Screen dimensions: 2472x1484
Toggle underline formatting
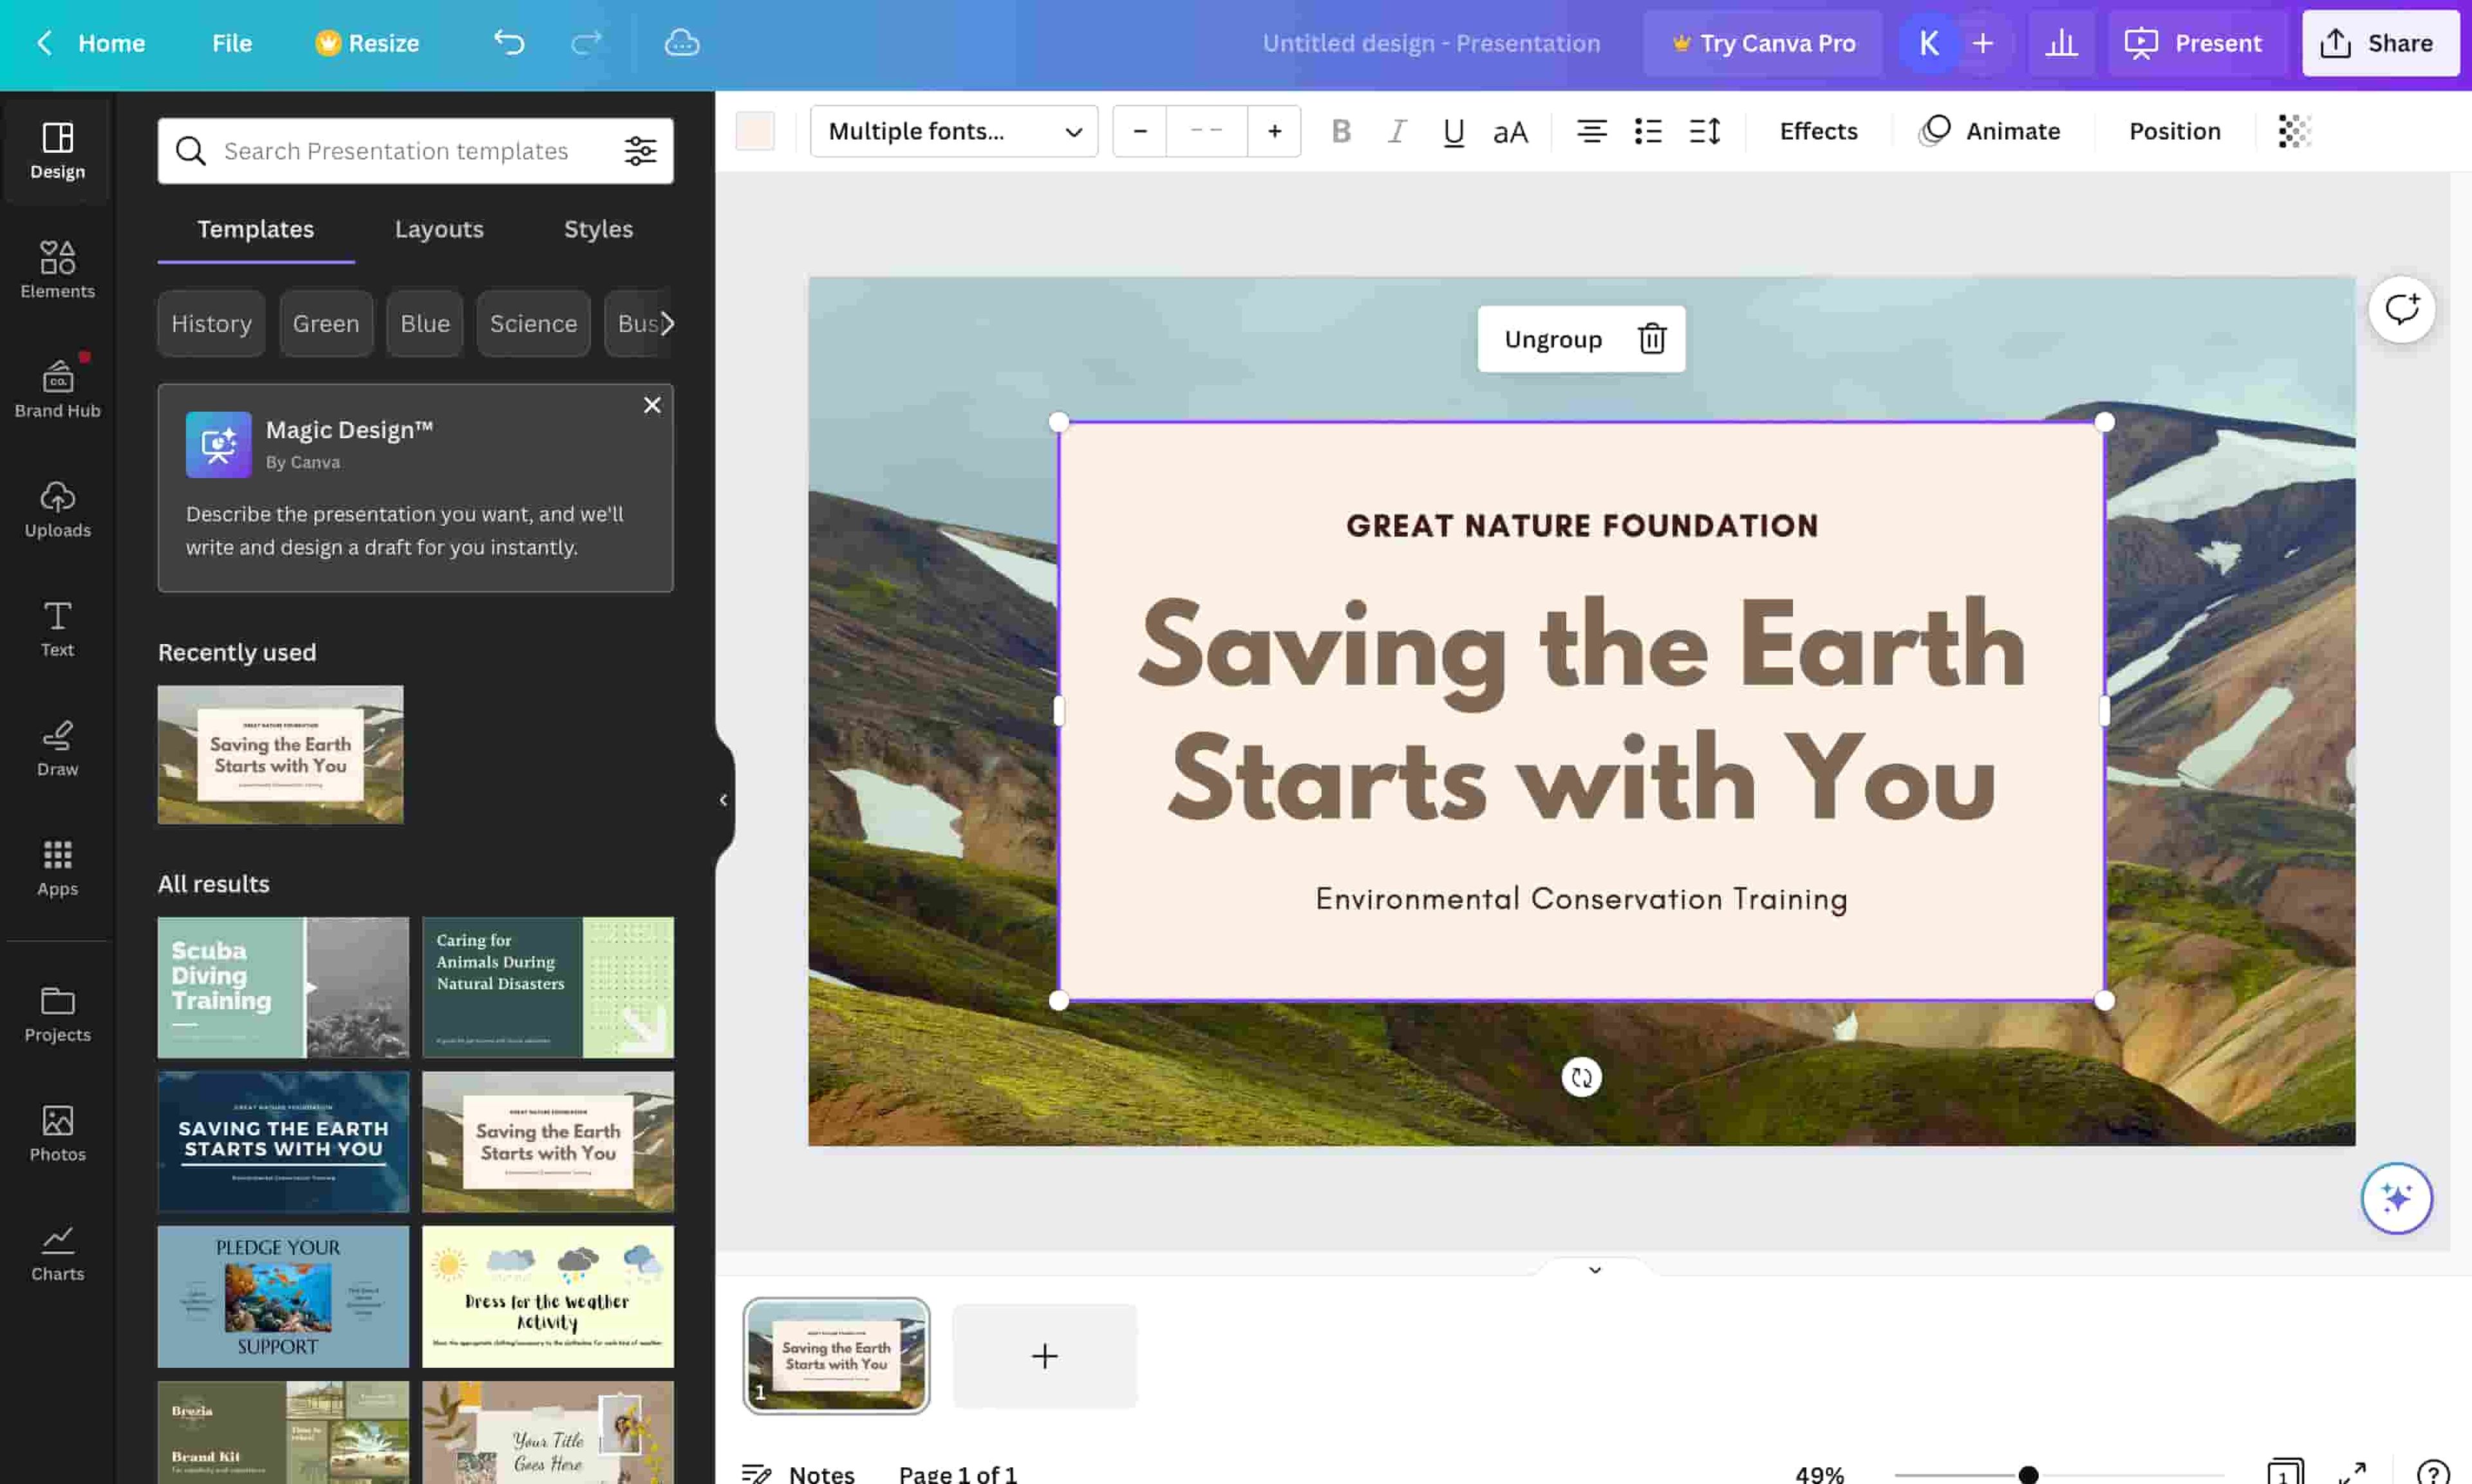tap(1453, 131)
